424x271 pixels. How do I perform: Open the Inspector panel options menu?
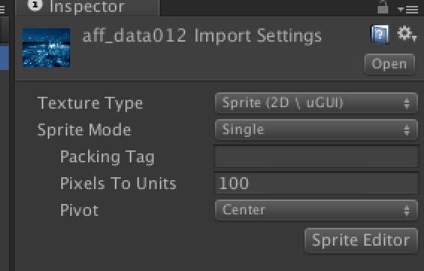[x=408, y=10]
